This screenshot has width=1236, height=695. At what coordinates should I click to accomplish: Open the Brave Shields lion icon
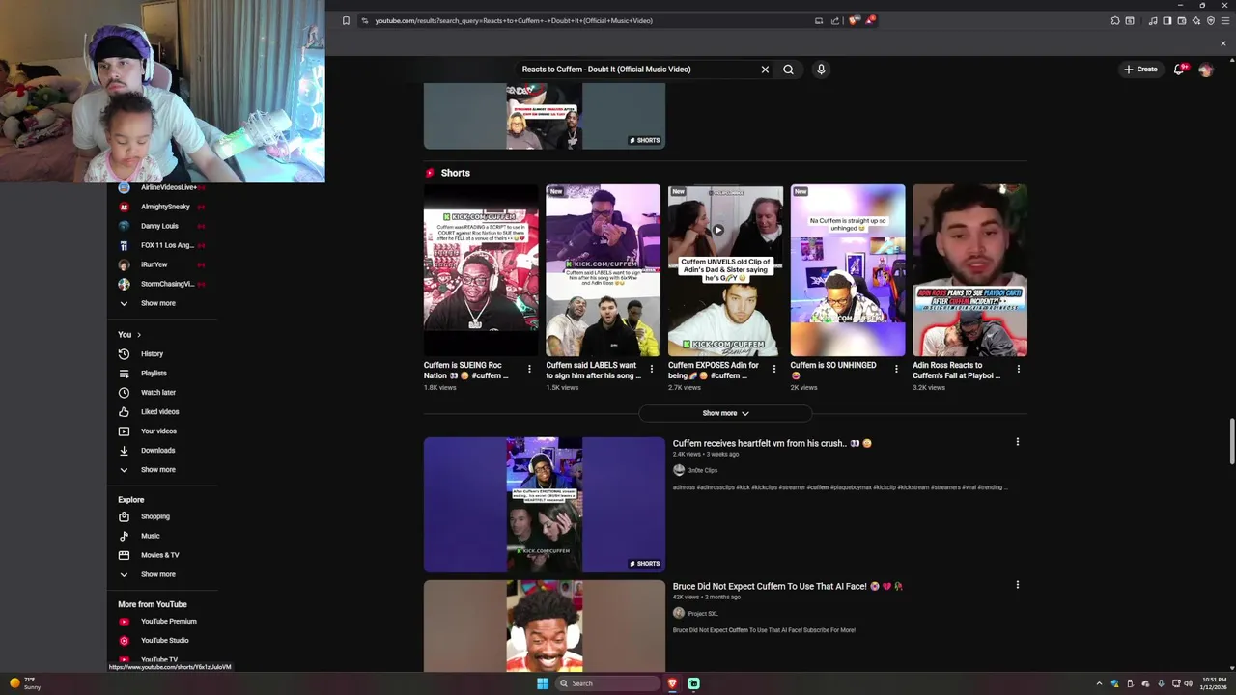click(x=853, y=20)
